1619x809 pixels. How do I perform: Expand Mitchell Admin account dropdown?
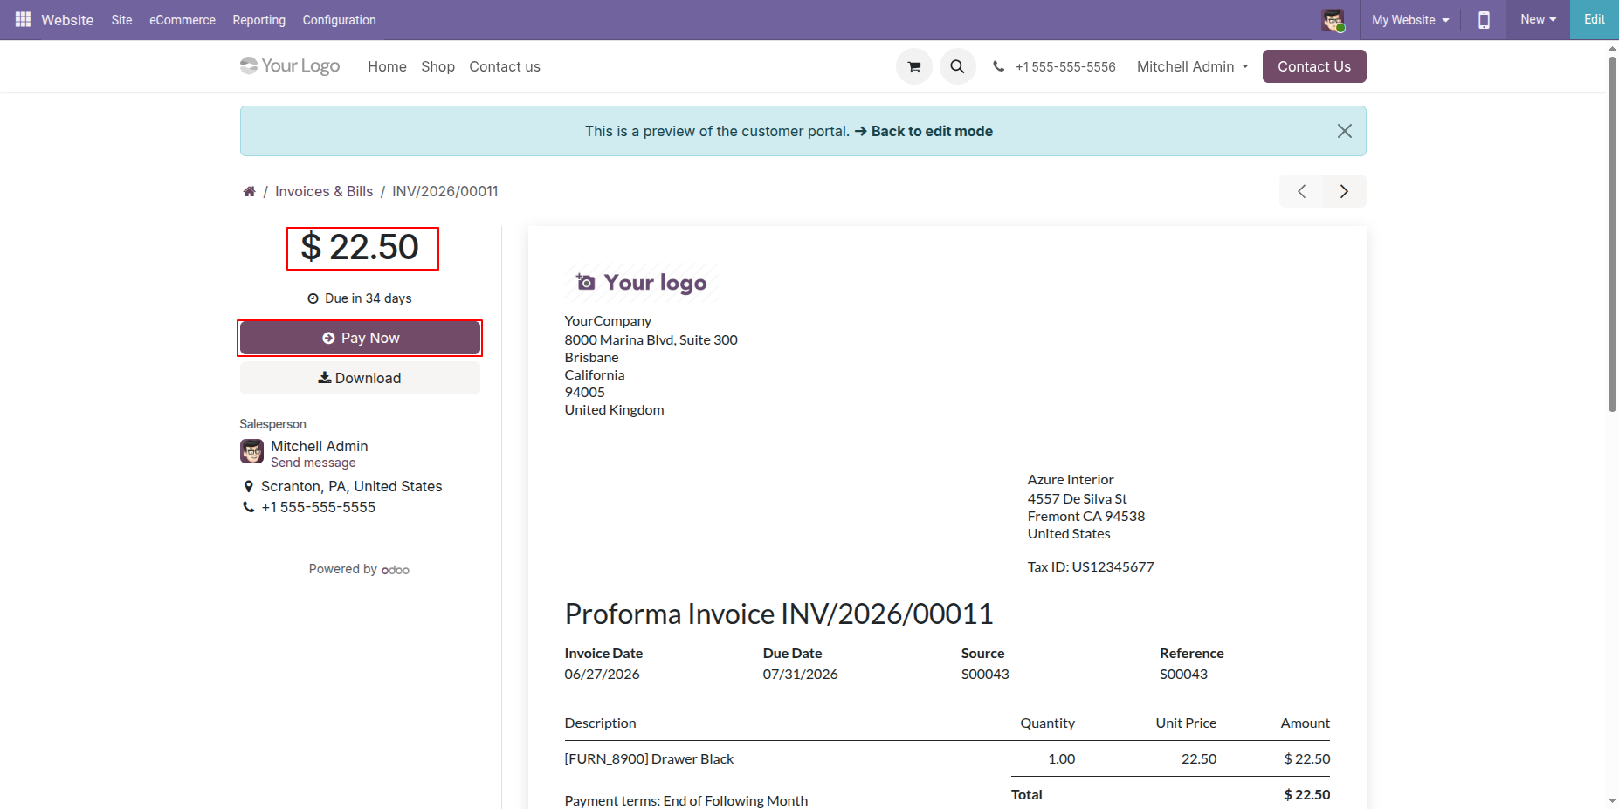pos(1192,66)
